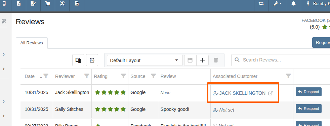Image resolution: width=330 pixels, height=126 pixels.
Task: Click Google source in Jack Skellington row
Action: (x=138, y=92)
